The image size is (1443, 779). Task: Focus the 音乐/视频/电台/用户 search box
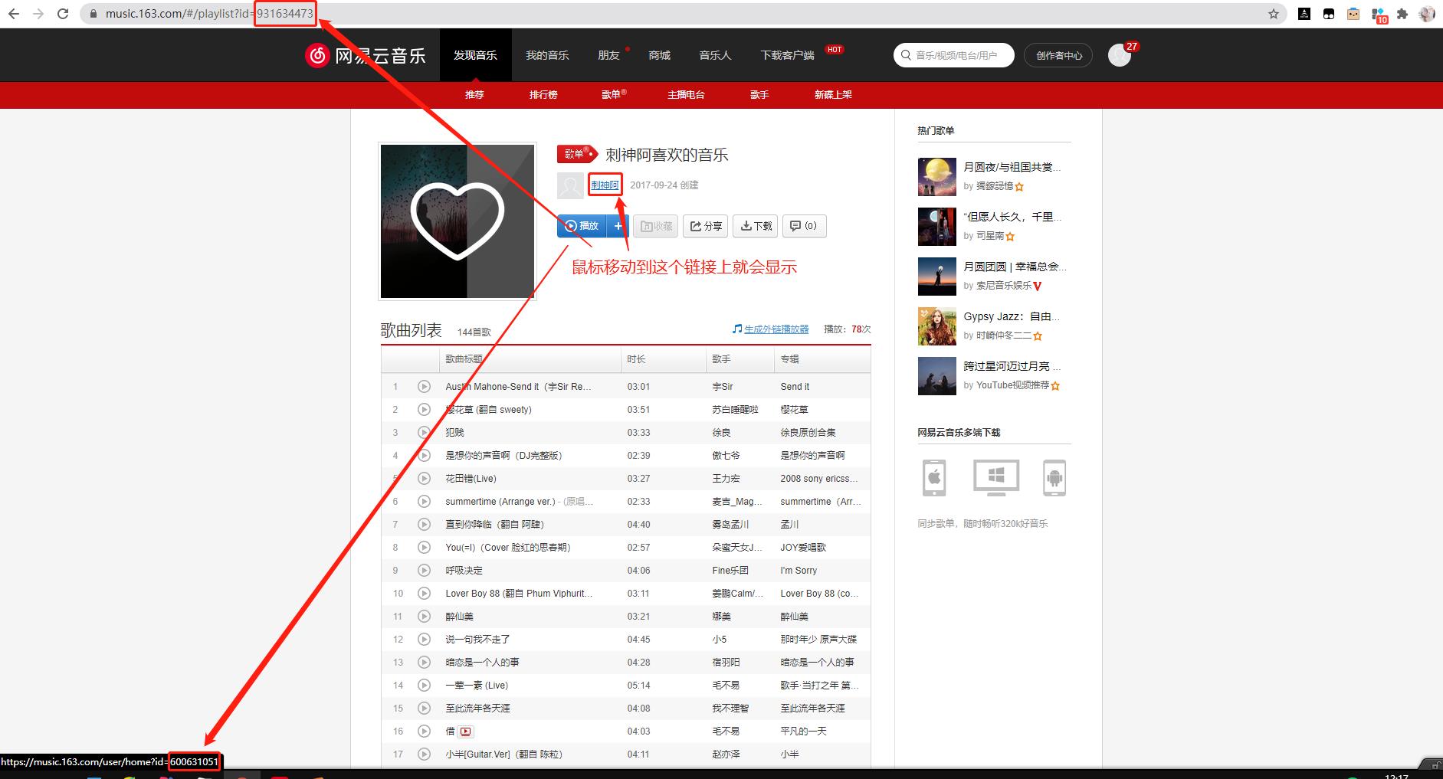954,55
